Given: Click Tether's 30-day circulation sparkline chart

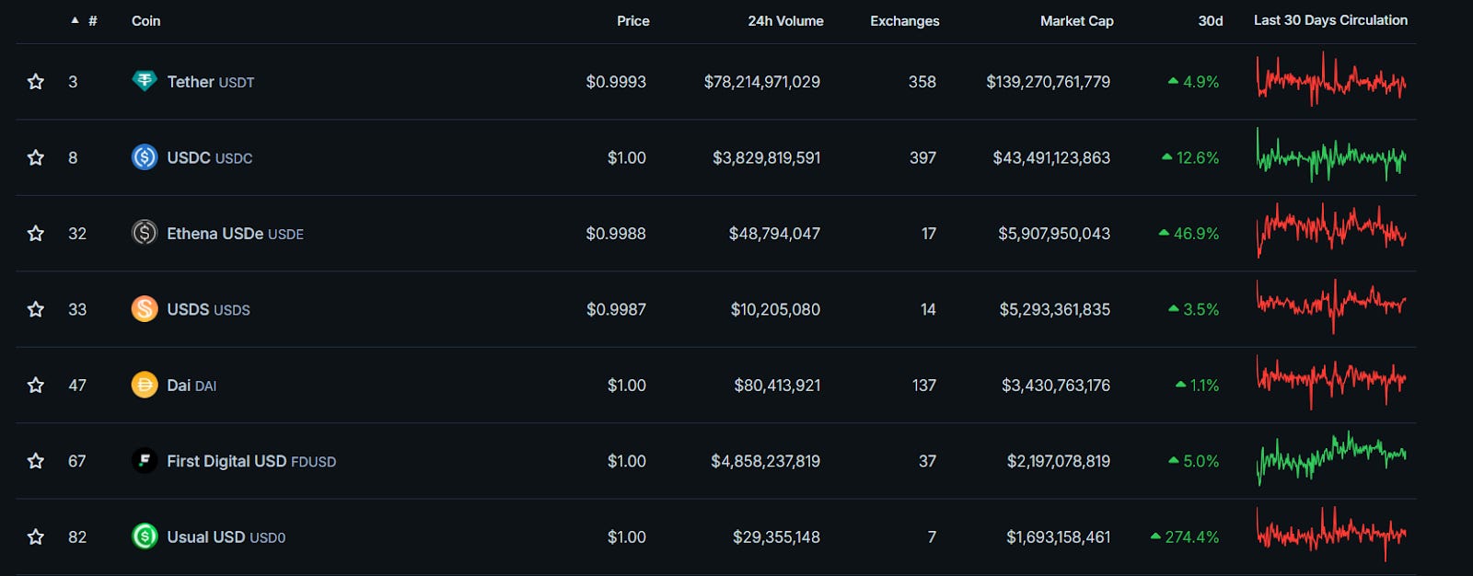Looking at the screenshot, I should click(1330, 81).
